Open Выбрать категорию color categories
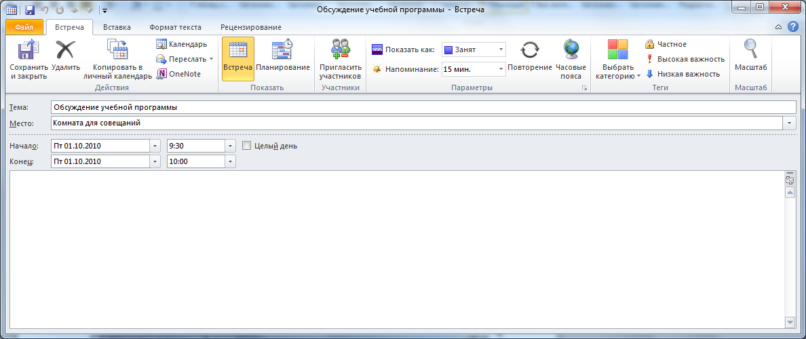Viewport: 806px width, 339px height. click(617, 58)
